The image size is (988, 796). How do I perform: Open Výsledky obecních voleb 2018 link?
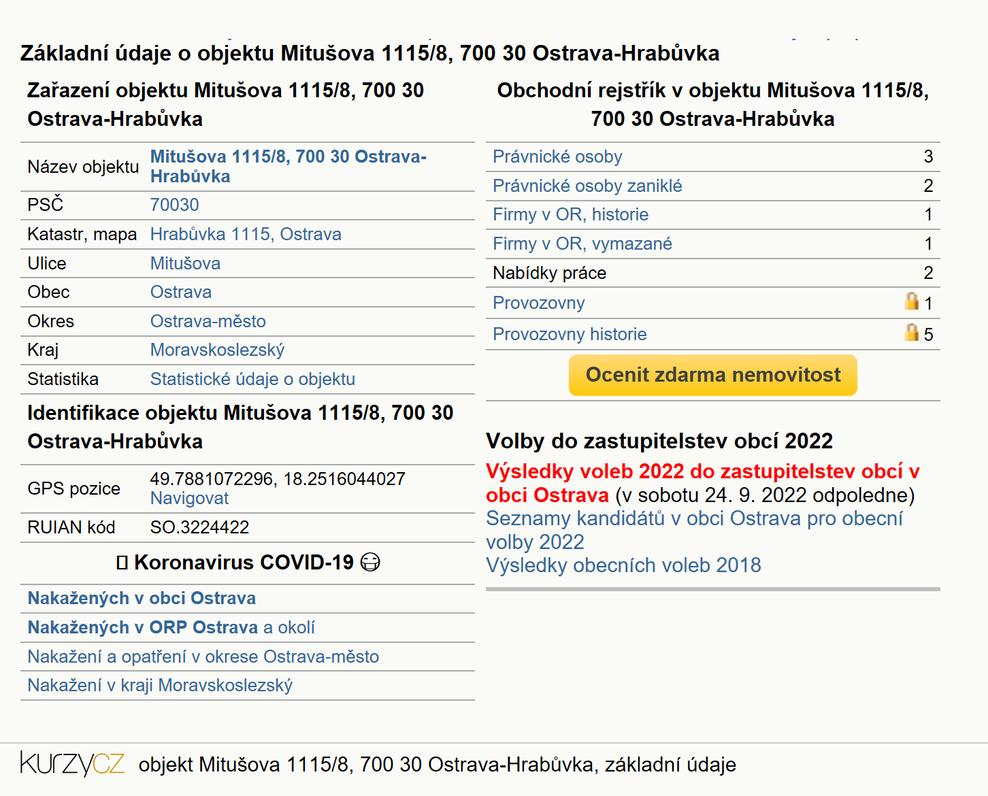pyautogui.click(x=623, y=565)
